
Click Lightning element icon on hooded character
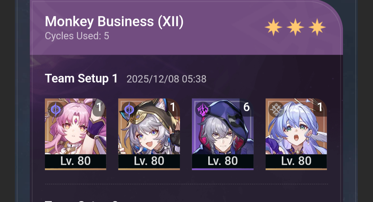click(x=203, y=109)
